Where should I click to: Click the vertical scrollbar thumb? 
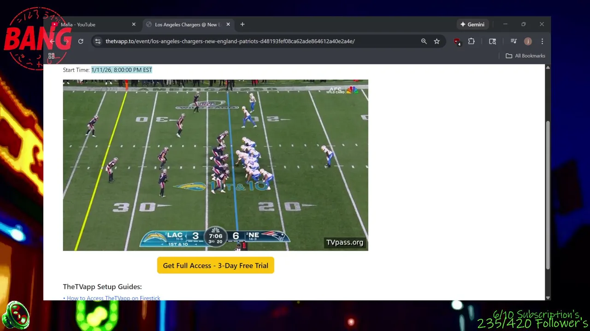(548, 195)
